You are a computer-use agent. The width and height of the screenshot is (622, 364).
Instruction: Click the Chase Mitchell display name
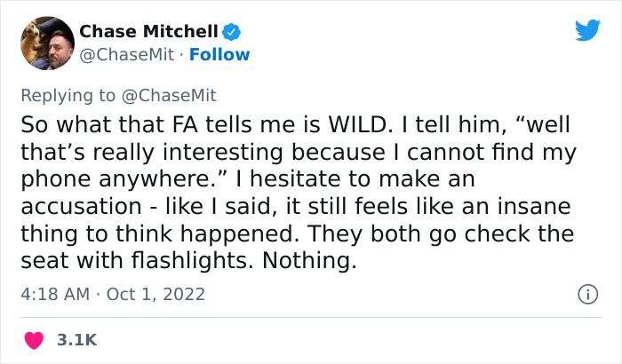pyautogui.click(x=148, y=32)
